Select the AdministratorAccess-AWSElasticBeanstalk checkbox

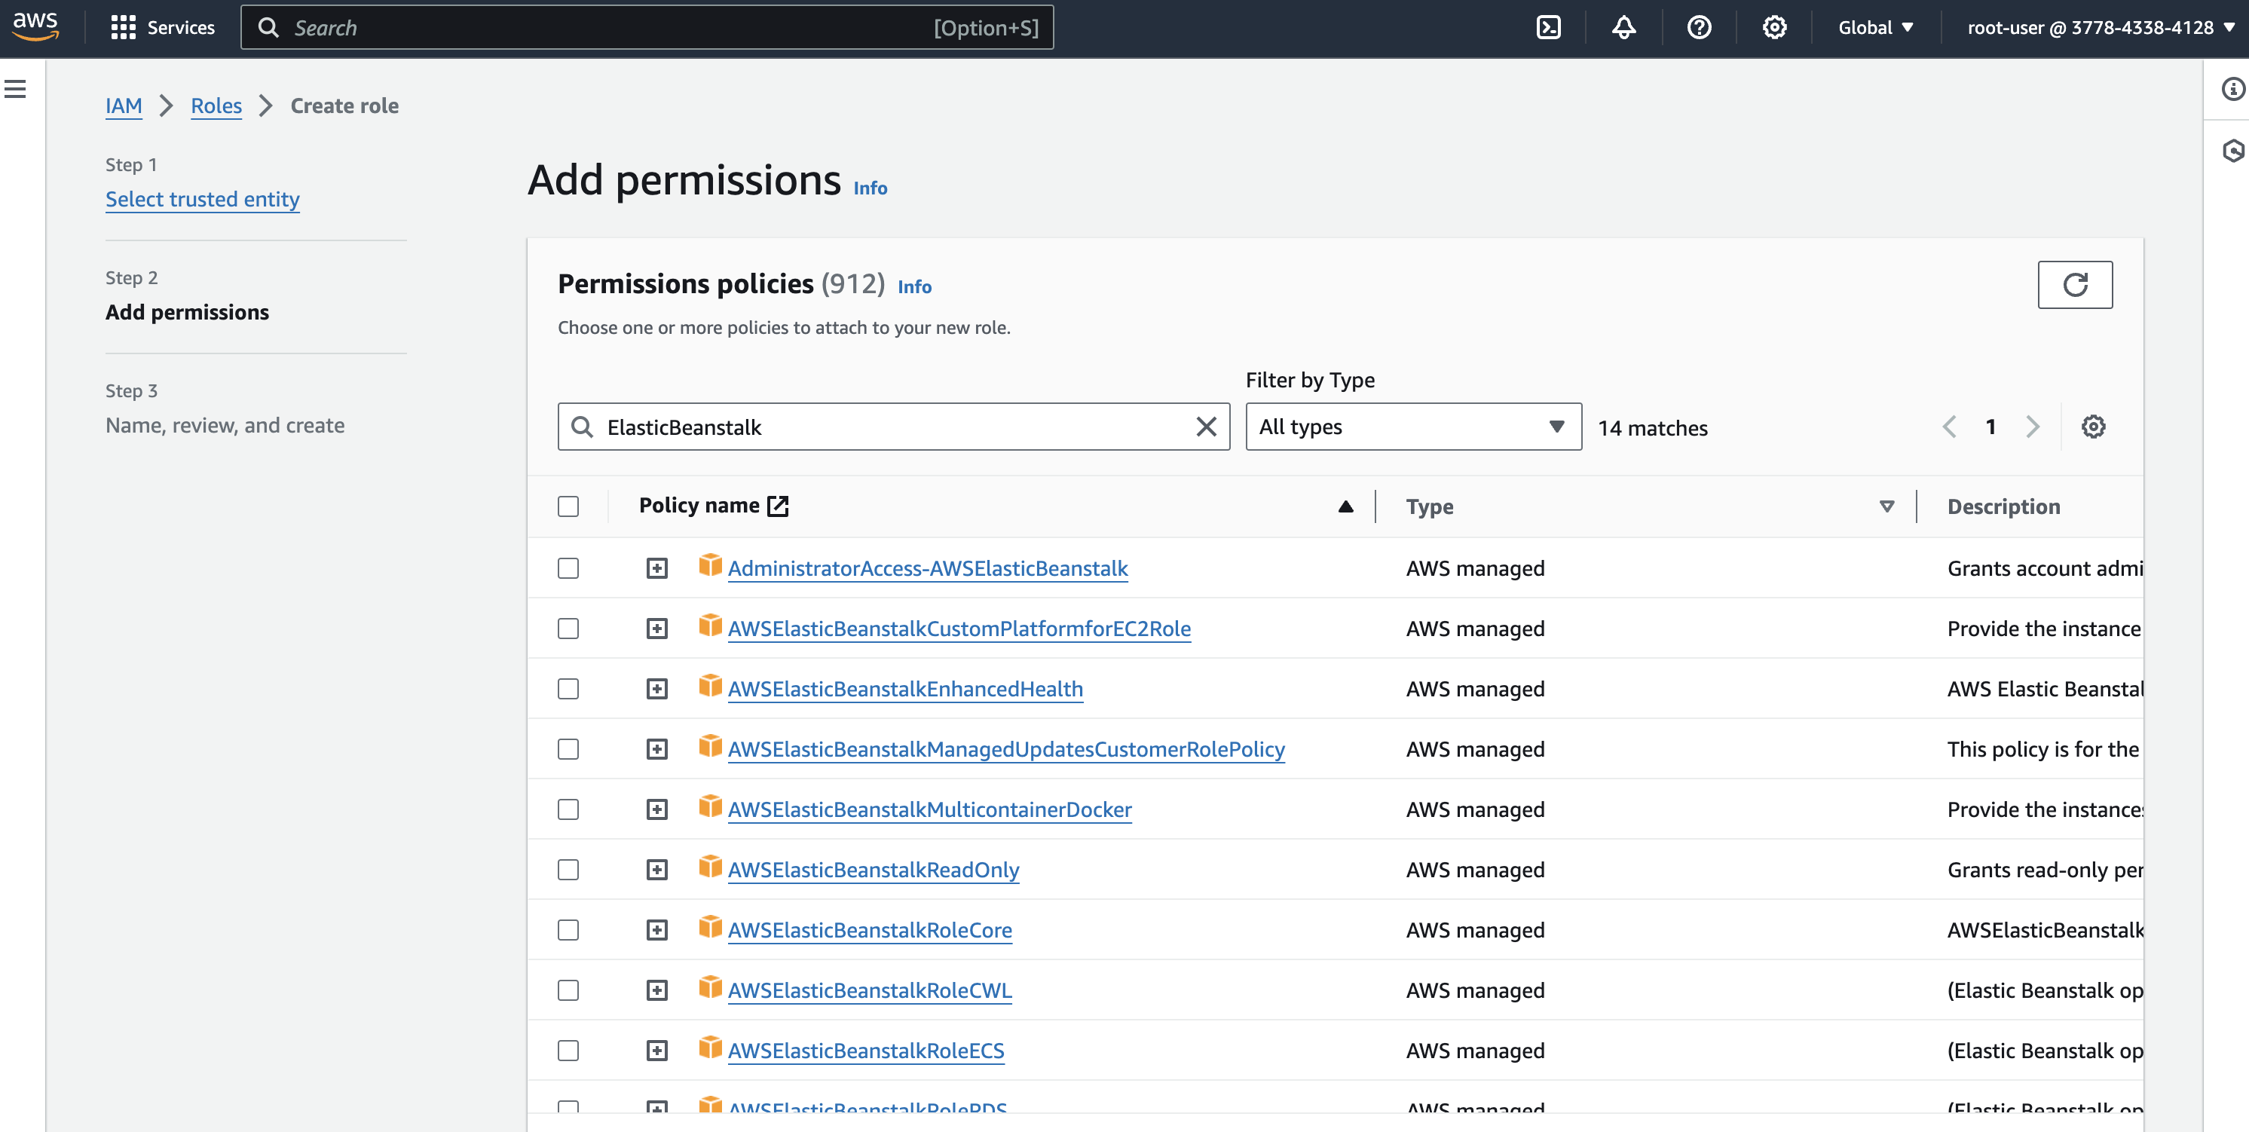pyautogui.click(x=568, y=568)
